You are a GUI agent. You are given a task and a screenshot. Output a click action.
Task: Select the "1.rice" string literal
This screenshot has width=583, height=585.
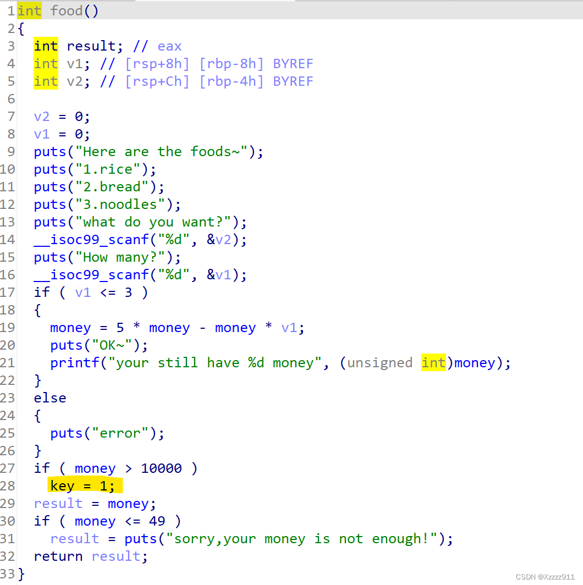point(112,169)
